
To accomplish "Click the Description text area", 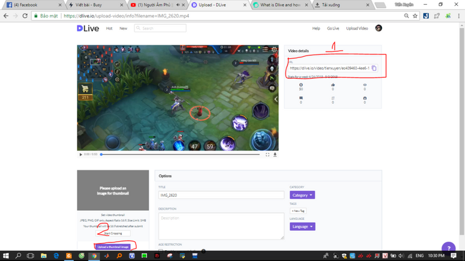I will [221, 226].
